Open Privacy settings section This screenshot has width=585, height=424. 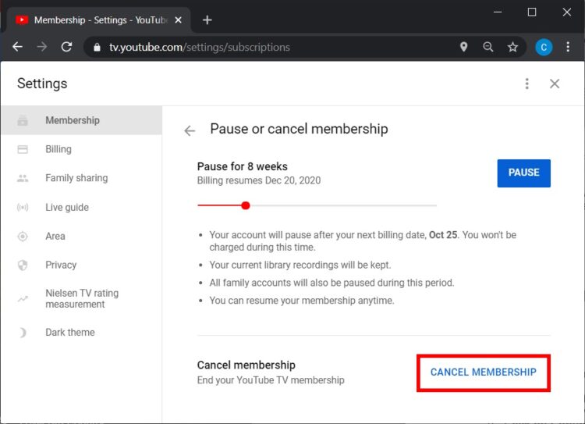coord(82,265)
